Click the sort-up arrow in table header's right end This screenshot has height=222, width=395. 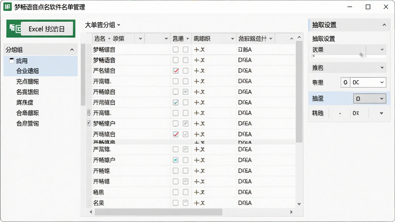292,39
